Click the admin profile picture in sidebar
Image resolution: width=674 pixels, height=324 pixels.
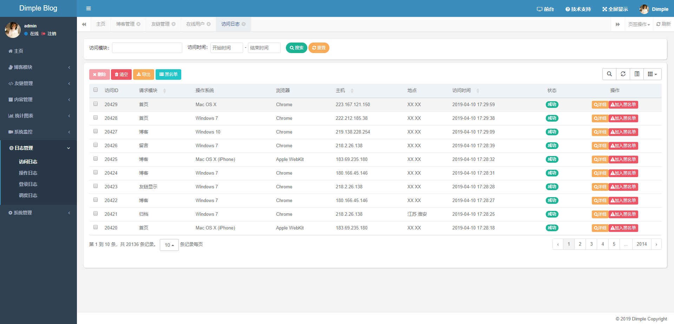click(x=13, y=30)
